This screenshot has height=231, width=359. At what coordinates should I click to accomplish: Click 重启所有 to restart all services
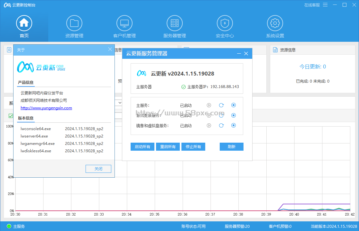click(x=168, y=147)
